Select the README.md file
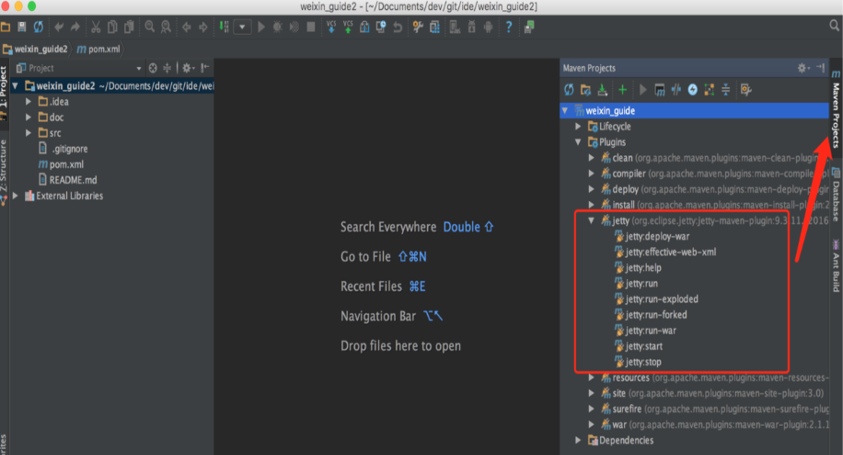This screenshot has height=455, width=843. (x=68, y=180)
